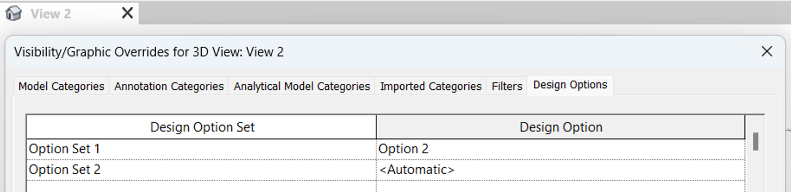Viewport: 791px width, 192px height.
Task: Click the empty cell below Option Set 2
Action: tap(202, 186)
